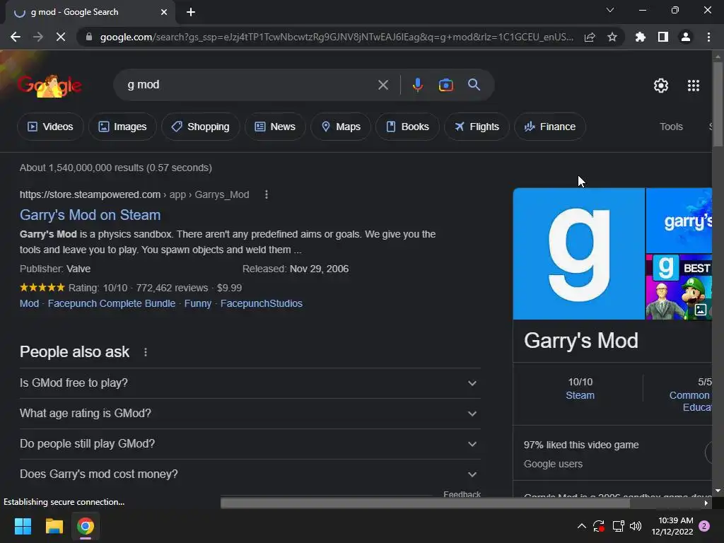The width and height of the screenshot is (724, 543).
Task: Bookmark this page with the star icon
Action: (x=612, y=37)
